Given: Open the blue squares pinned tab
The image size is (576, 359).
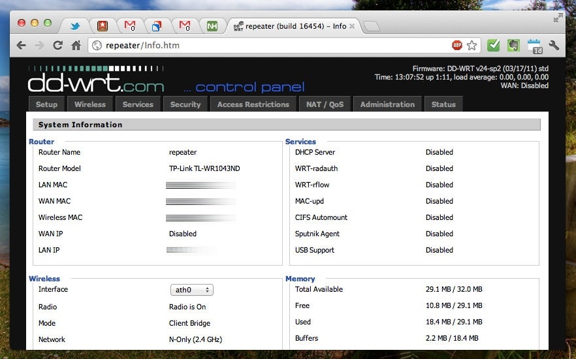Looking at the screenshot, I should tap(157, 26).
